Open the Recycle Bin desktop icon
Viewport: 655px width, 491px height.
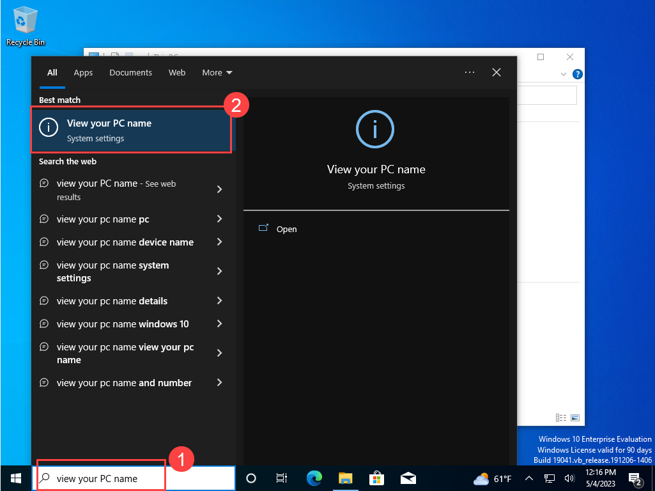pyautogui.click(x=25, y=26)
